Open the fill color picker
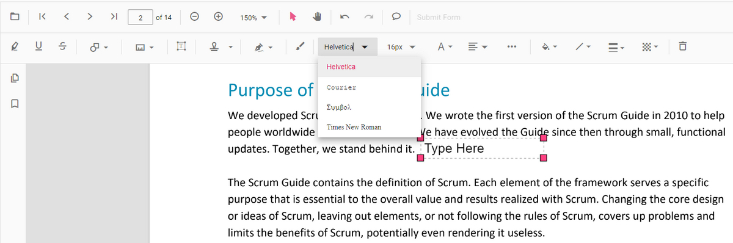The image size is (733, 243). coord(549,46)
